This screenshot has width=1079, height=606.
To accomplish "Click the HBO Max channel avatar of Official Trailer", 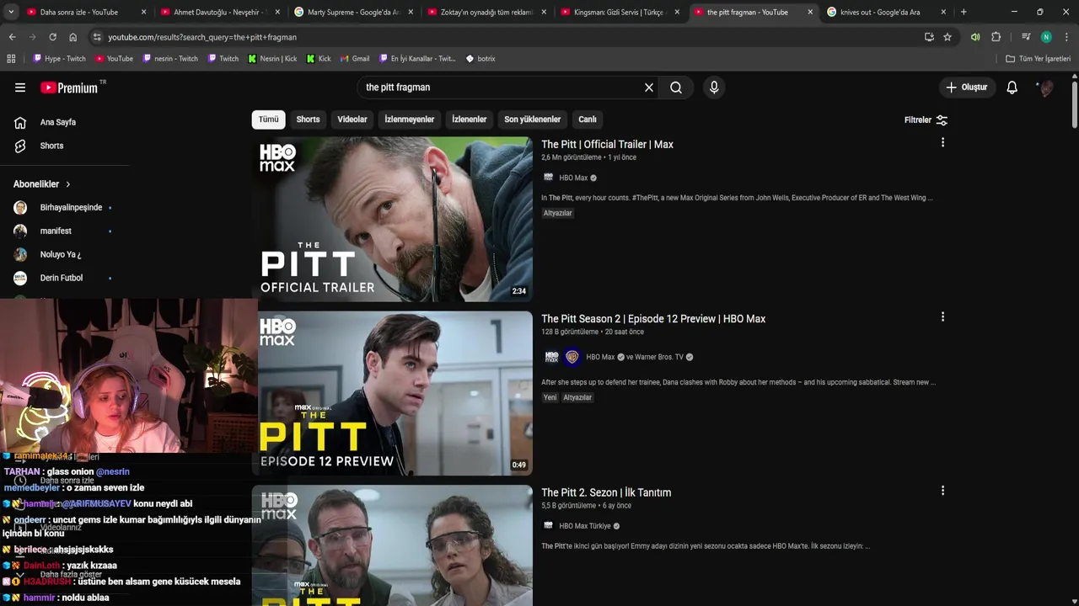I will click(x=548, y=178).
